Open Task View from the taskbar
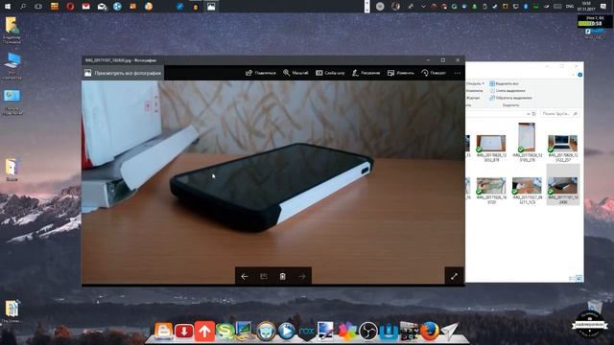Viewport: 614px width, 345px height. (x=38, y=7)
